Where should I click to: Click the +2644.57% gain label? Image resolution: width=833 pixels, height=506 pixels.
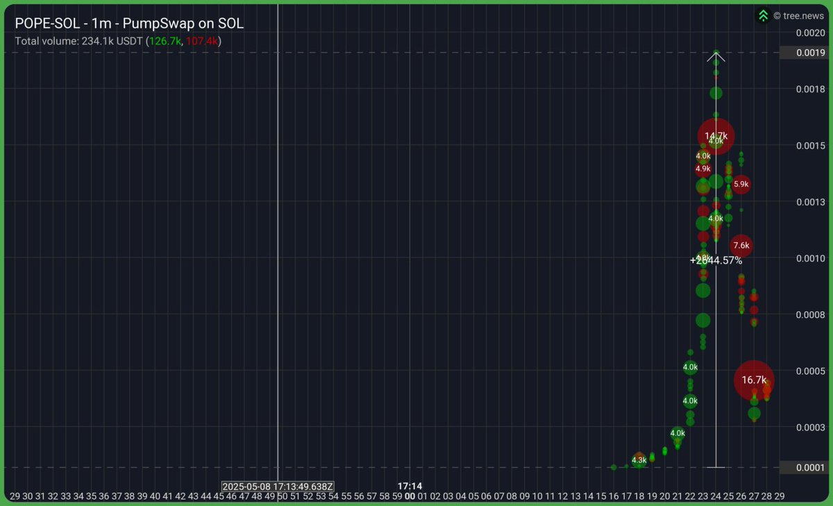pyautogui.click(x=716, y=260)
